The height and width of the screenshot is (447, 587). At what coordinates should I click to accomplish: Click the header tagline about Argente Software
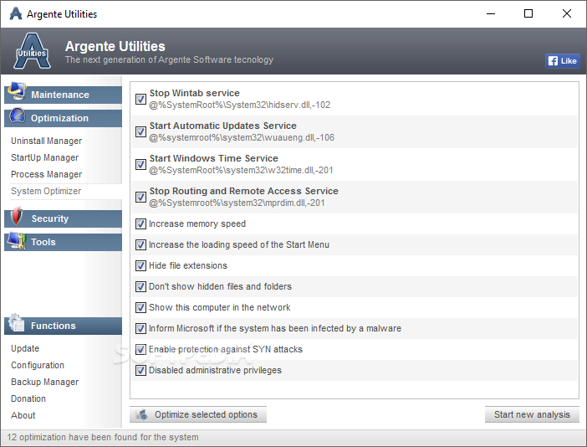point(169,60)
